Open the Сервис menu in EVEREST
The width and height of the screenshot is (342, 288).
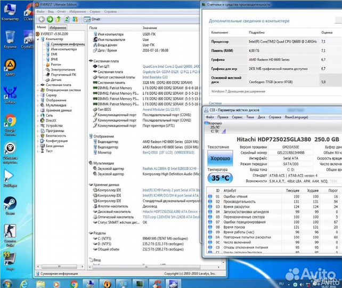pyautogui.click(x=95, y=11)
